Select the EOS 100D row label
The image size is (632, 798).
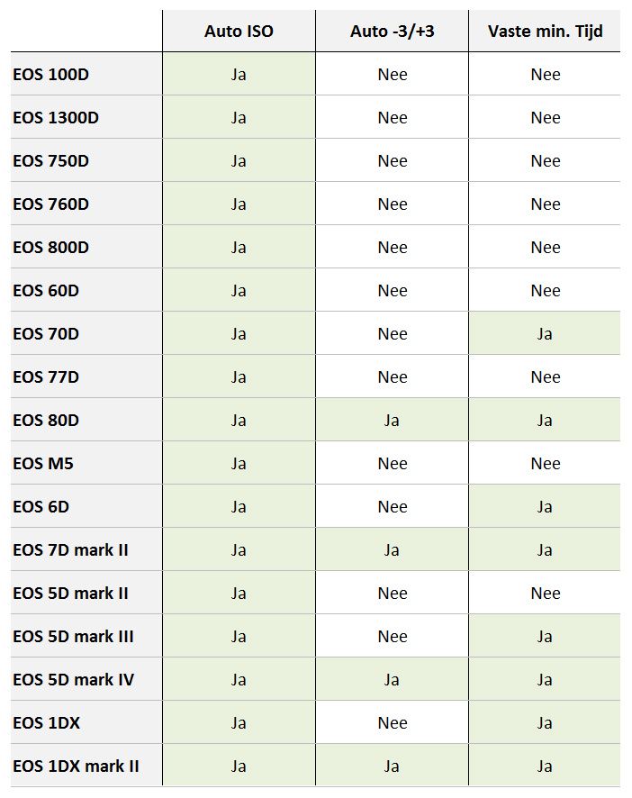pos(51,75)
